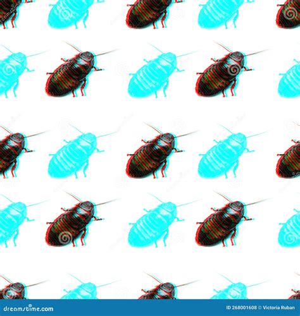Click the dreamstime.com logo text
The width and height of the screenshot is (300, 316).
[x=28, y=308]
